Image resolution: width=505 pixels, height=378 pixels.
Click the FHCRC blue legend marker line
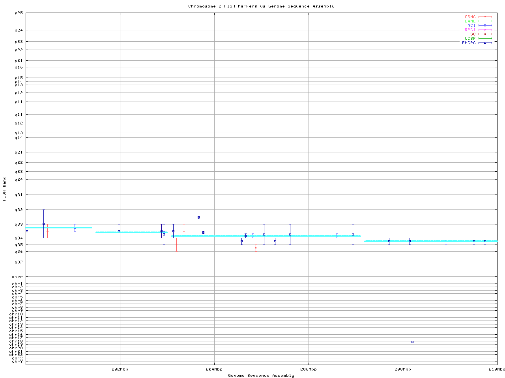(485, 43)
